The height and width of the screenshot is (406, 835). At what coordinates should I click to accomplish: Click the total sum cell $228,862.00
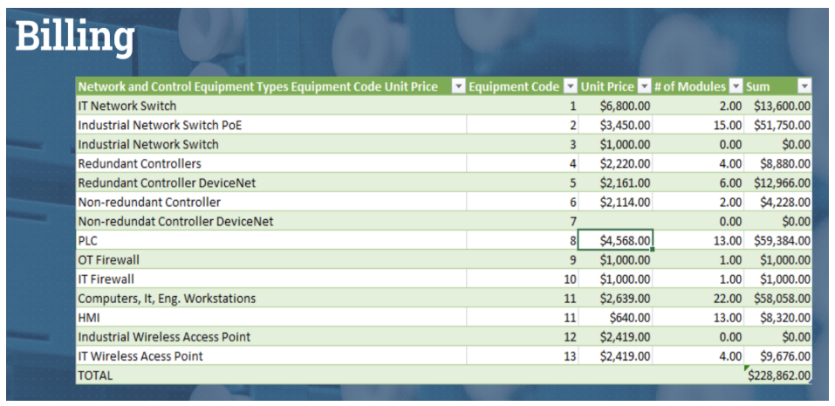click(x=779, y=375)
